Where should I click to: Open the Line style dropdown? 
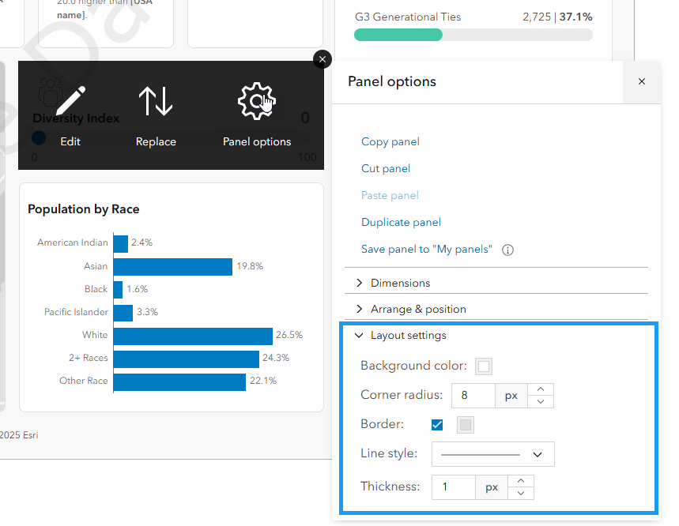click(493, 454)
